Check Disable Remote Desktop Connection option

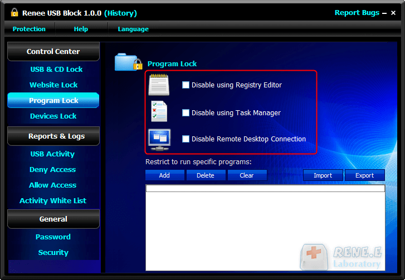pyautogui.click(x=186, y=139)
